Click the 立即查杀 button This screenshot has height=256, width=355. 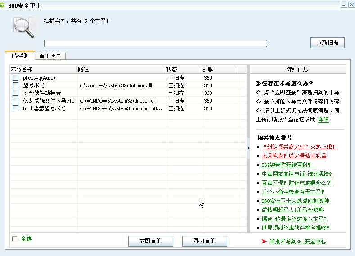pyautogui.click(x=151, y=241)
